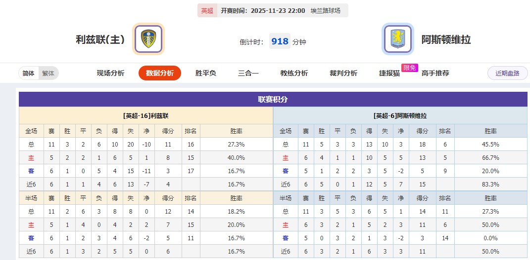
Task: Click the 限免 badge on 捷报猫
Action: coord(409,68)
